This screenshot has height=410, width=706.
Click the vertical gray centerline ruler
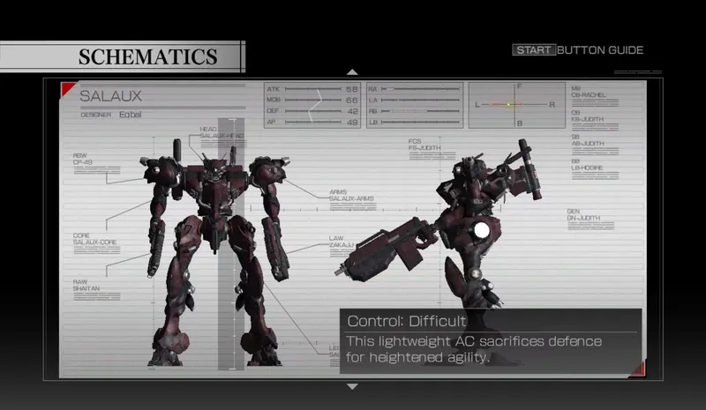pyautogui.click(x=231, y=244)
